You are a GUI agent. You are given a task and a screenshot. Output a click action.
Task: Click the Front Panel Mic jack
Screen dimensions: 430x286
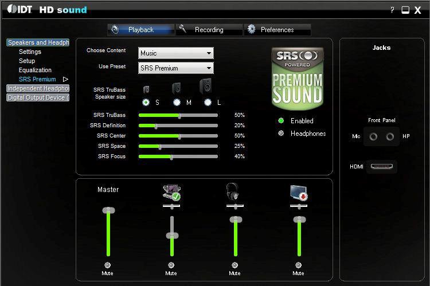pyautogui.click(x=373, y=136)
